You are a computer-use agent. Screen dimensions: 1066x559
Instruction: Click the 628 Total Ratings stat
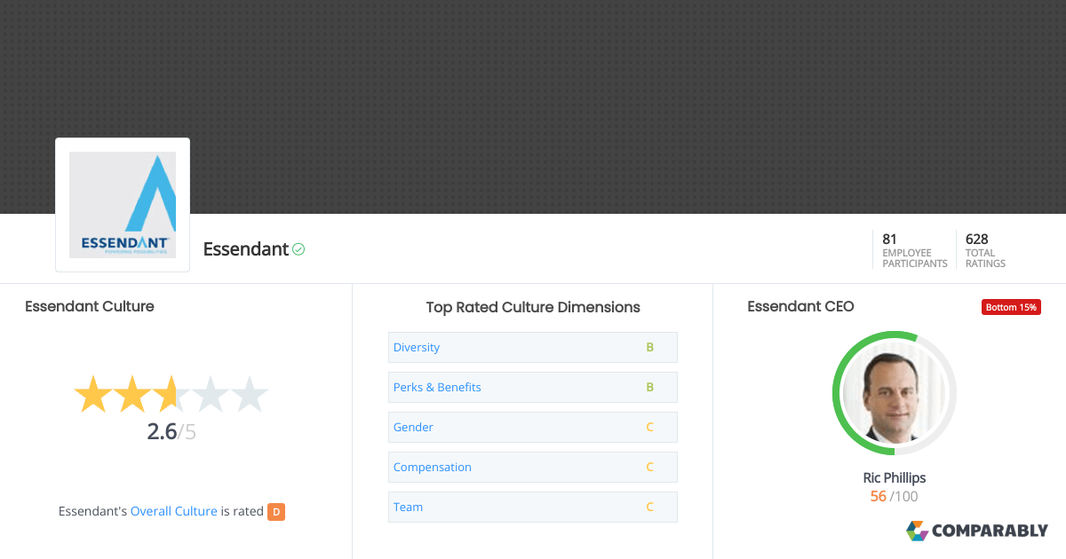pyautogui.click(x=985, y=250)
